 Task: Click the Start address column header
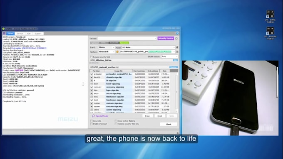click(x=139, y=71)
